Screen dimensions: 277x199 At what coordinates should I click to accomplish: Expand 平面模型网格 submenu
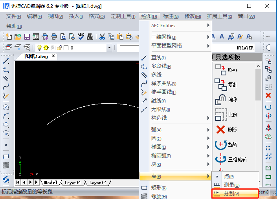pyautogui.click(x=180, y=46)
